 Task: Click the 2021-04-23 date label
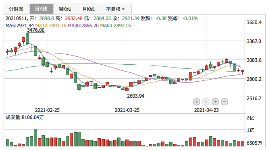pyautogui.click(x=206, y=110)
